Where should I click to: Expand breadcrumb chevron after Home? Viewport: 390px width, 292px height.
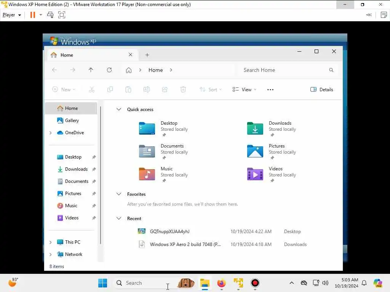[x=171, y=70]
